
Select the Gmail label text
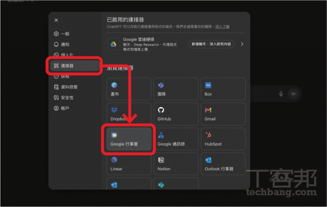(210, 119)
